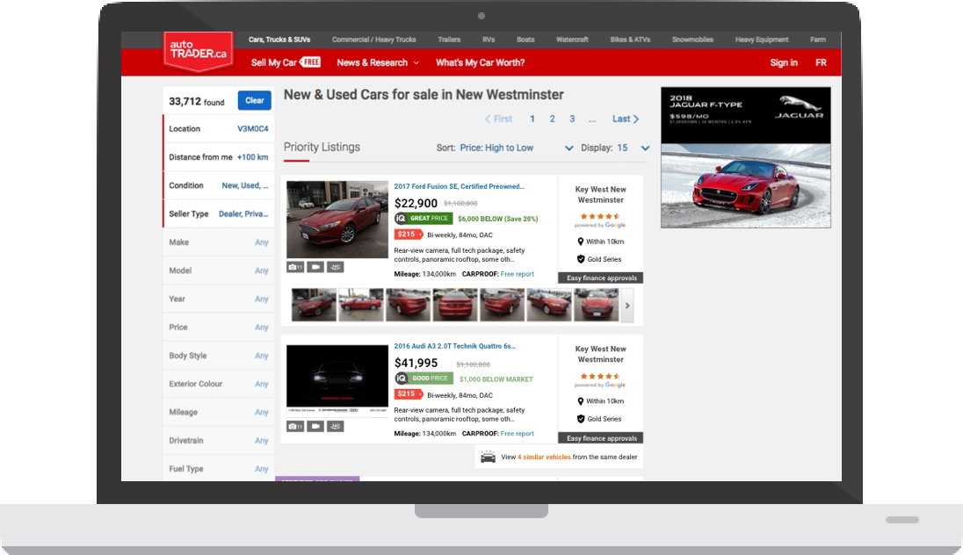963x555 pixels.
Task: Select Watercraft category
Action: [572, 40]
